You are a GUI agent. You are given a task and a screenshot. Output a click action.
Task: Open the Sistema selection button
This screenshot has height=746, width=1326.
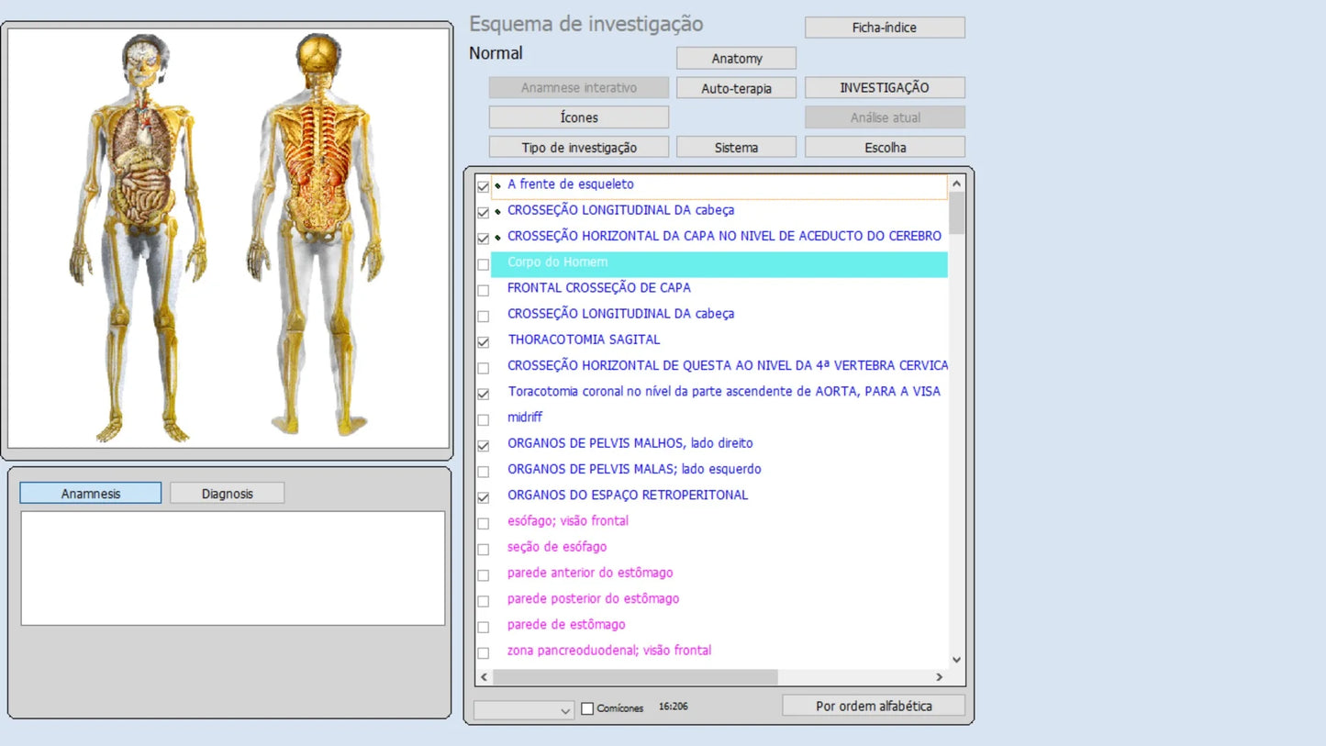pos(736,148)
